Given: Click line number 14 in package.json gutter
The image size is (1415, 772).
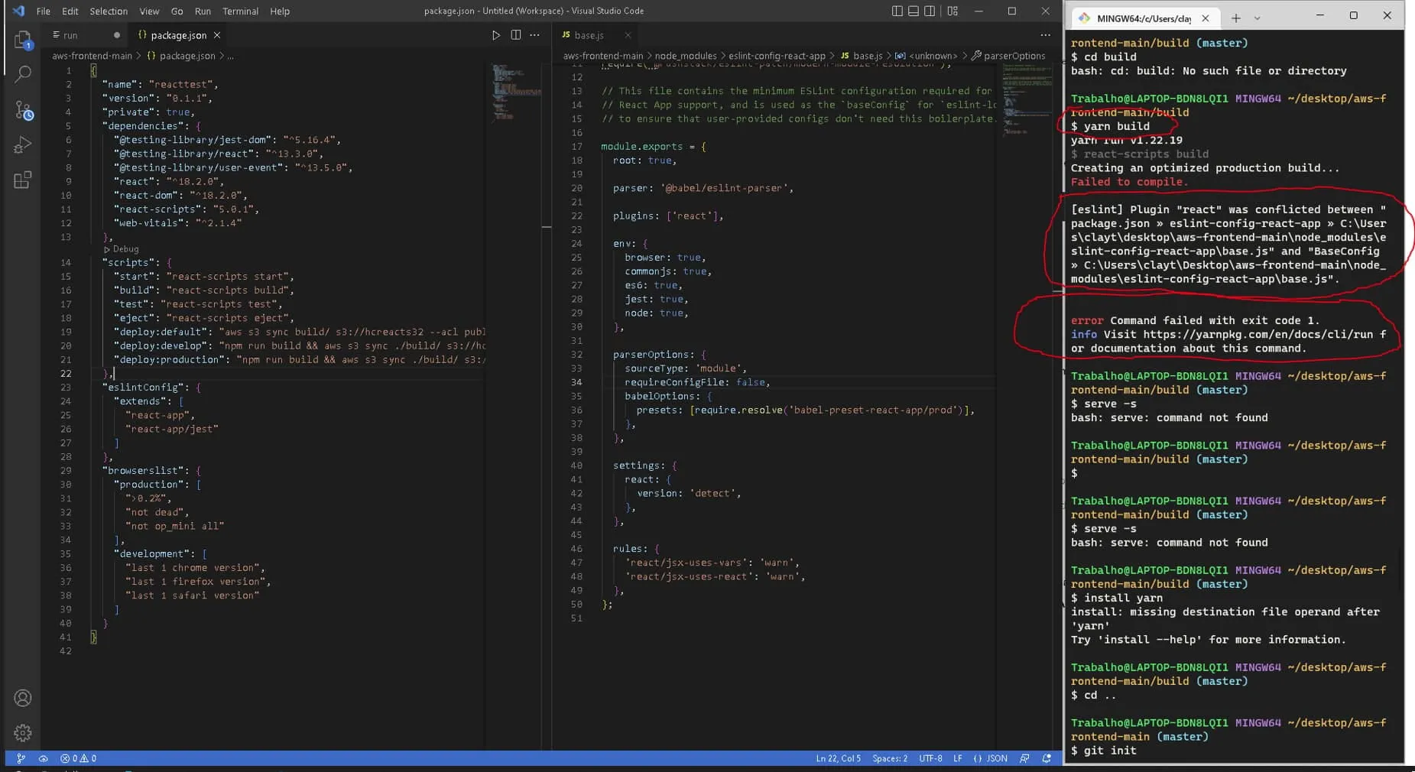Looking at the screenshot, I should (x=66, y=262).
